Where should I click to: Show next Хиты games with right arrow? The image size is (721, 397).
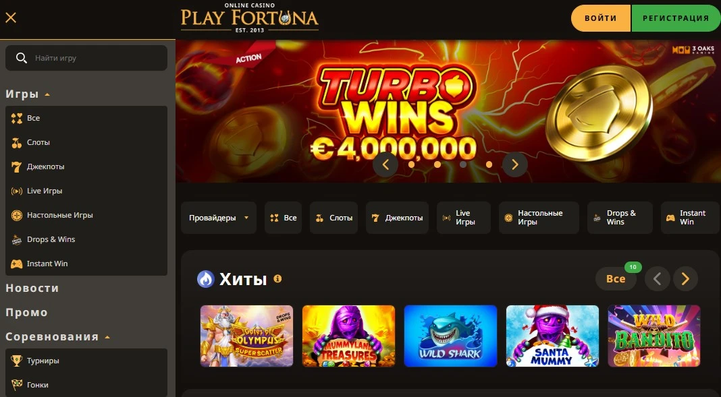[686, 278]
